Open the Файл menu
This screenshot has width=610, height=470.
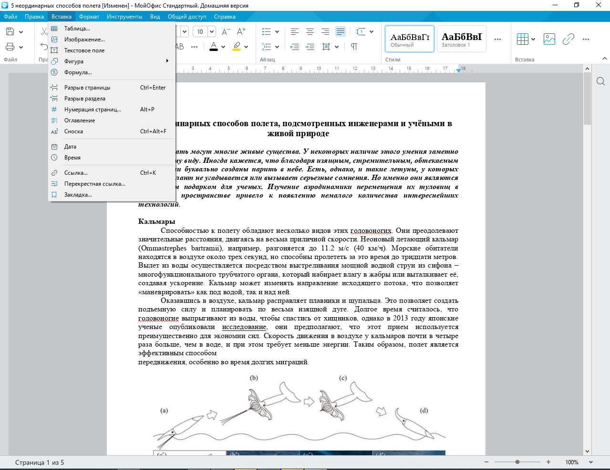(x=10, y=17)
